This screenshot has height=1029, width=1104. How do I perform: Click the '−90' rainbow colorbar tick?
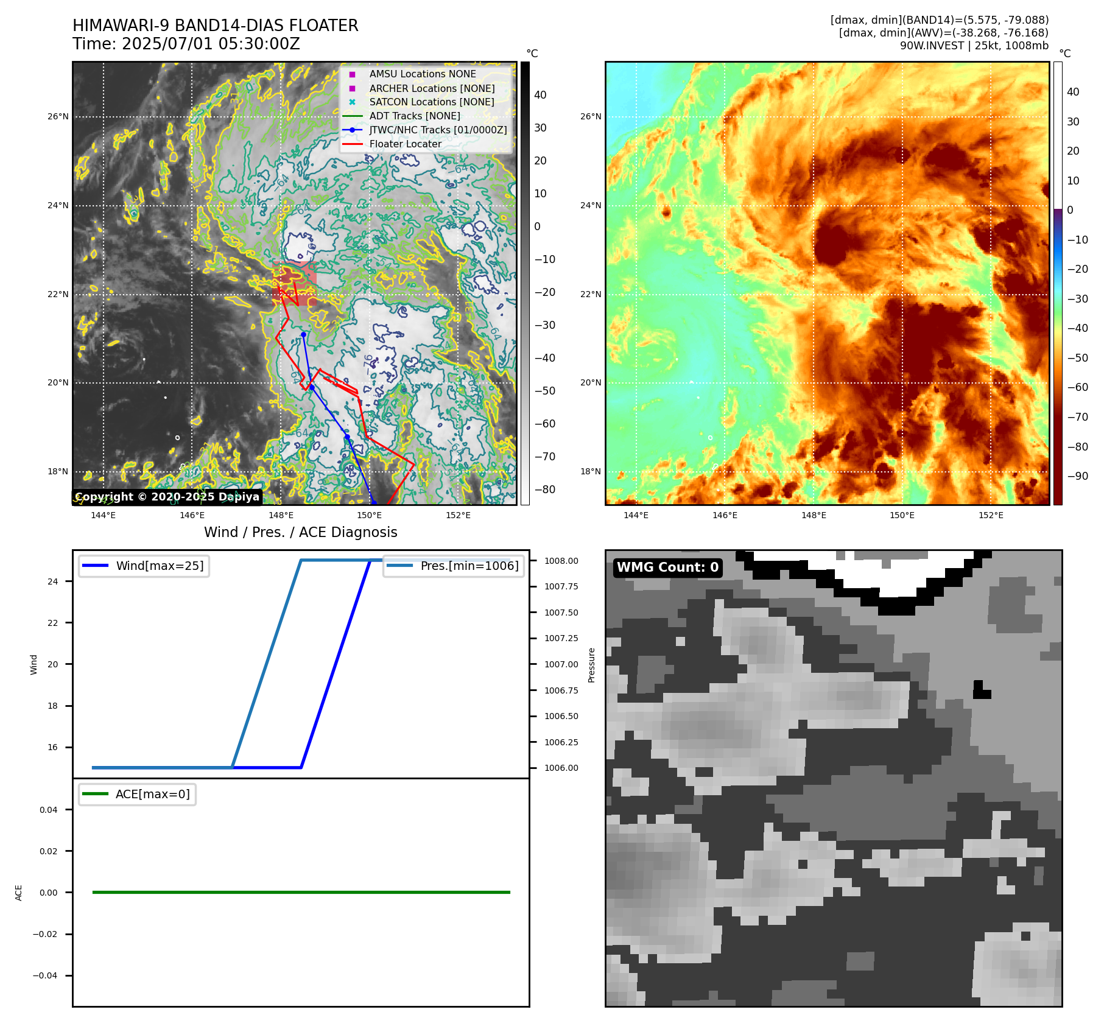click(1078, 476)
